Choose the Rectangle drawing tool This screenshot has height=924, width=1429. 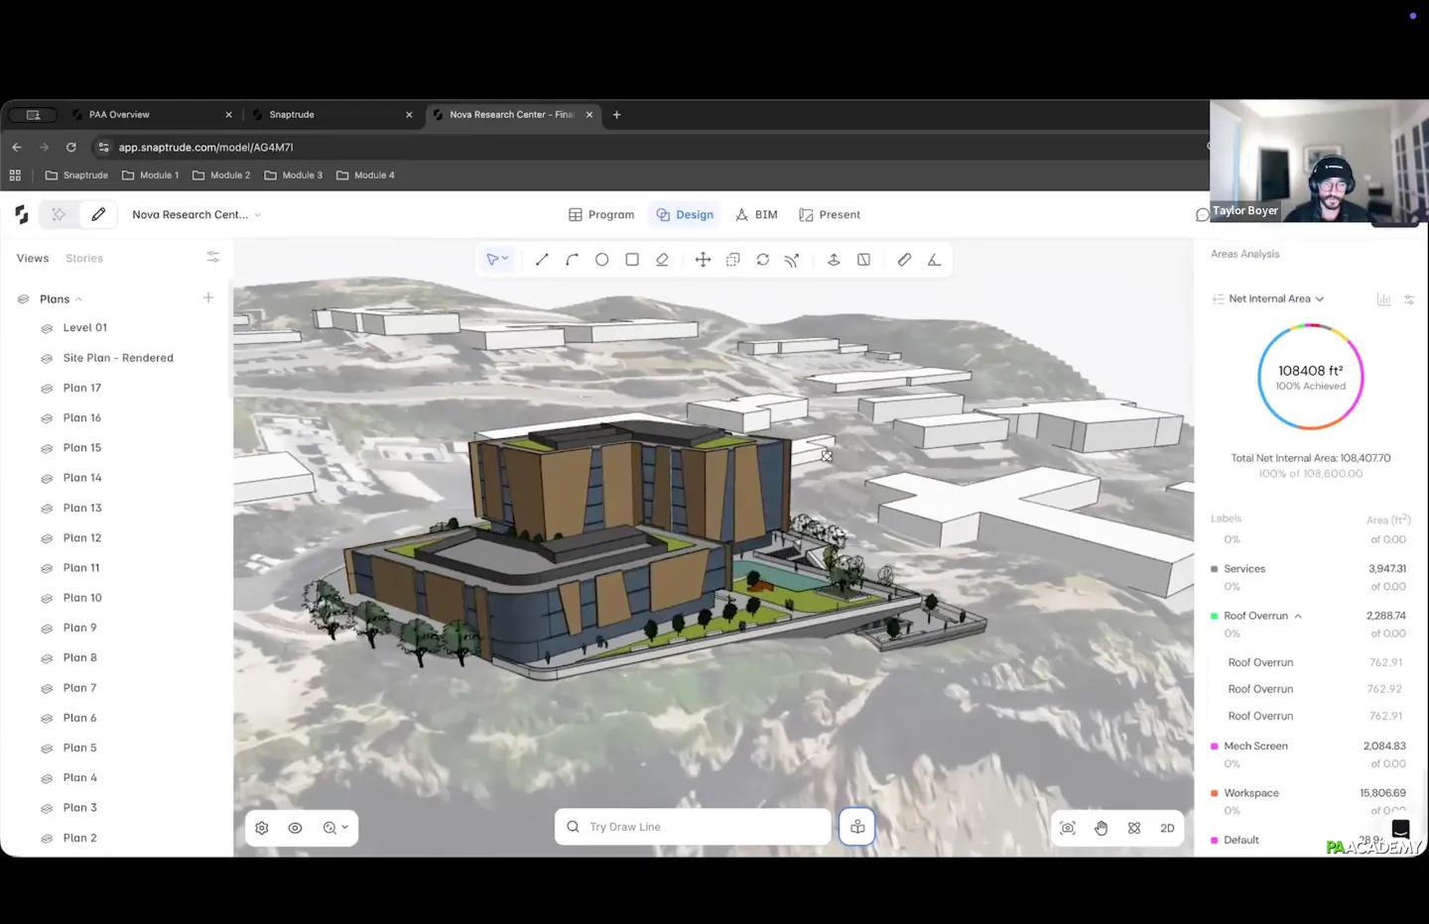(632, 260)
